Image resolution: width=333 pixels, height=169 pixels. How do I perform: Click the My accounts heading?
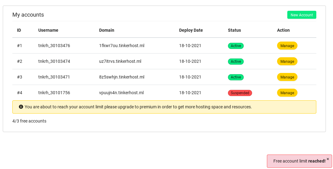click(28, 14)
